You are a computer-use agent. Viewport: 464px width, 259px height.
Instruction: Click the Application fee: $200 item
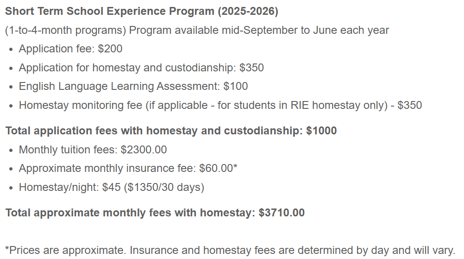click(70, 49)
